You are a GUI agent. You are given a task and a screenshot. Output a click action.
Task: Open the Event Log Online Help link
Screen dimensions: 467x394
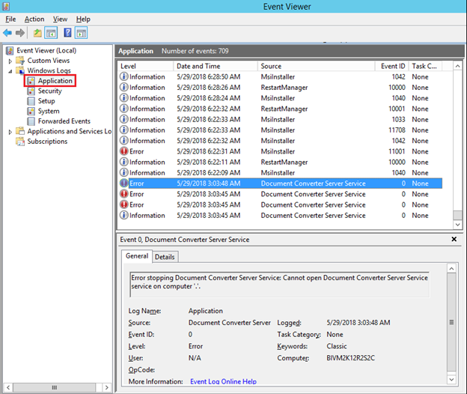coord(223,381)
